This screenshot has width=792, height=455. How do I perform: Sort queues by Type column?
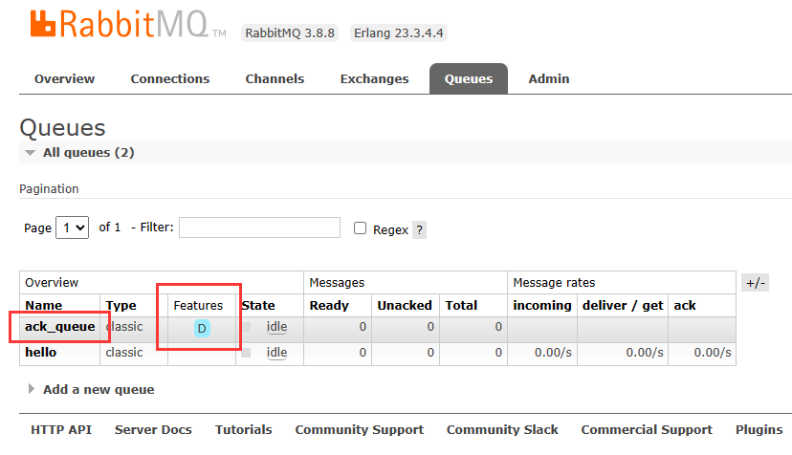pyautogui.click(x=121, y=306)
